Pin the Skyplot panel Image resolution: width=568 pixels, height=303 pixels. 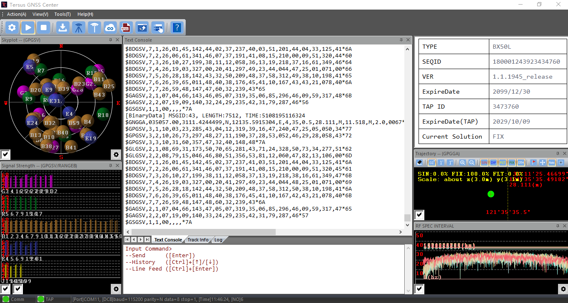(110, 40)
